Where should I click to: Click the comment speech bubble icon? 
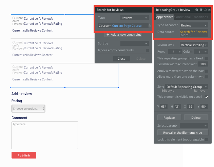point(205,10)
